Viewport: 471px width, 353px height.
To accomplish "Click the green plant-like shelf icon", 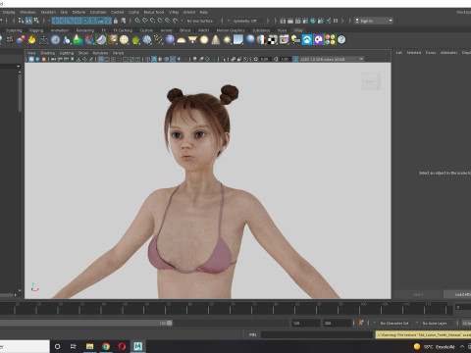I will (135, 40).
